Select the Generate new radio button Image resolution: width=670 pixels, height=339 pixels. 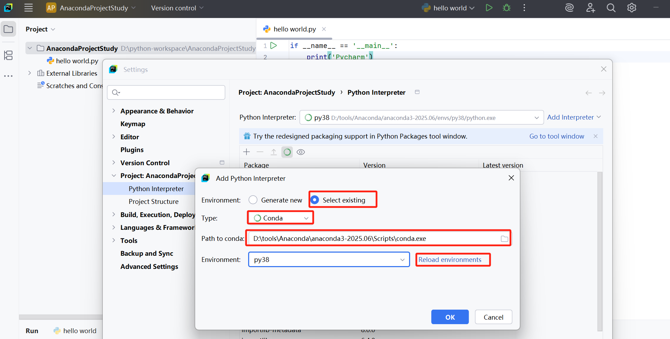253,200
